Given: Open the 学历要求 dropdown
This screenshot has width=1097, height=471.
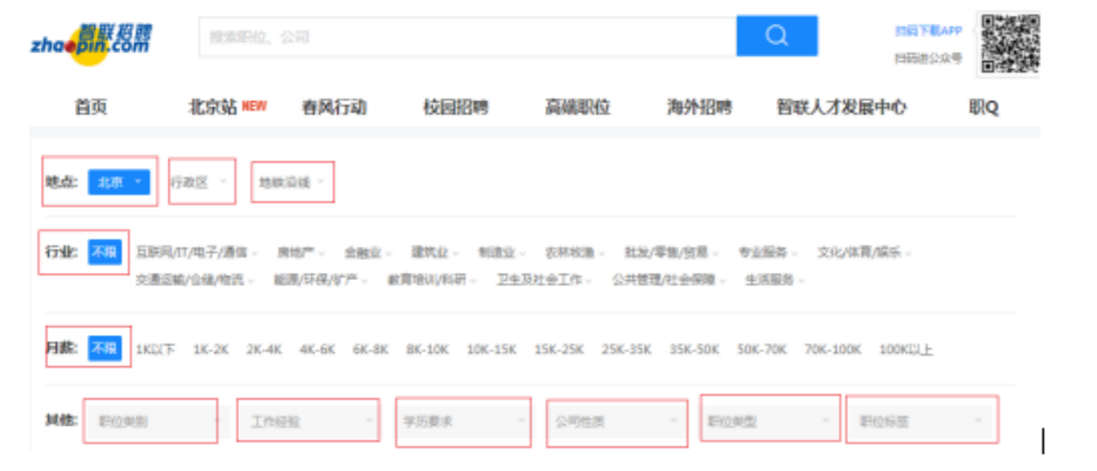Looking at the screenshot, I should coord(462,421).
